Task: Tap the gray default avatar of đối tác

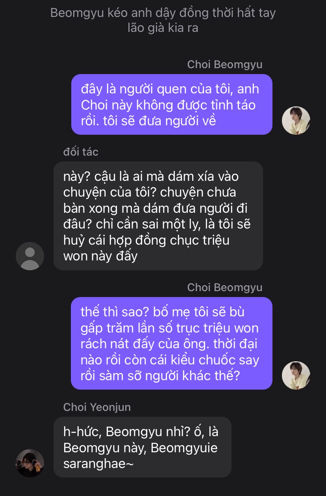Action: coord(30,256)
